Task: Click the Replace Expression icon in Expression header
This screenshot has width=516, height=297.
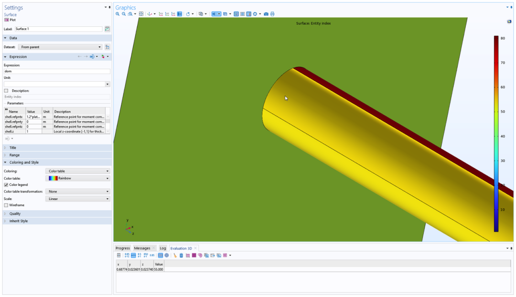Action: [x=104, y=56]
